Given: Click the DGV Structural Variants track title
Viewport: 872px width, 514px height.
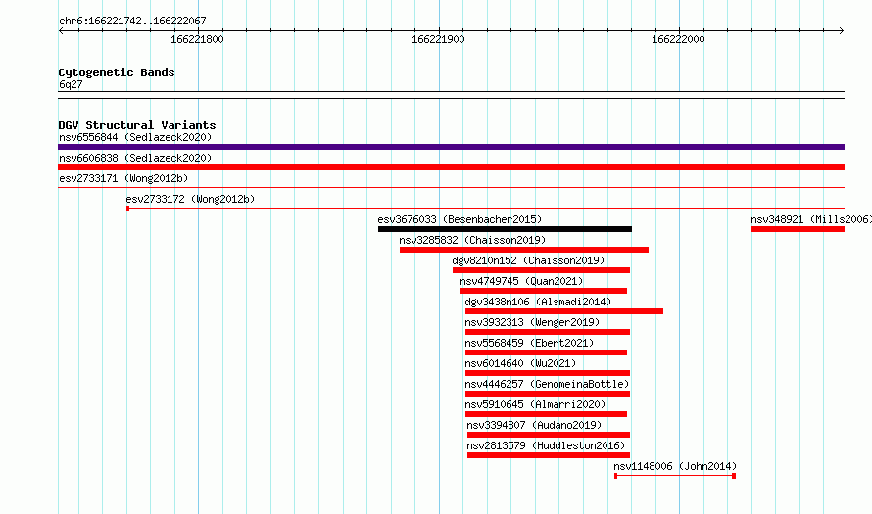Looking at the screenshot, I should coord(137,125).
